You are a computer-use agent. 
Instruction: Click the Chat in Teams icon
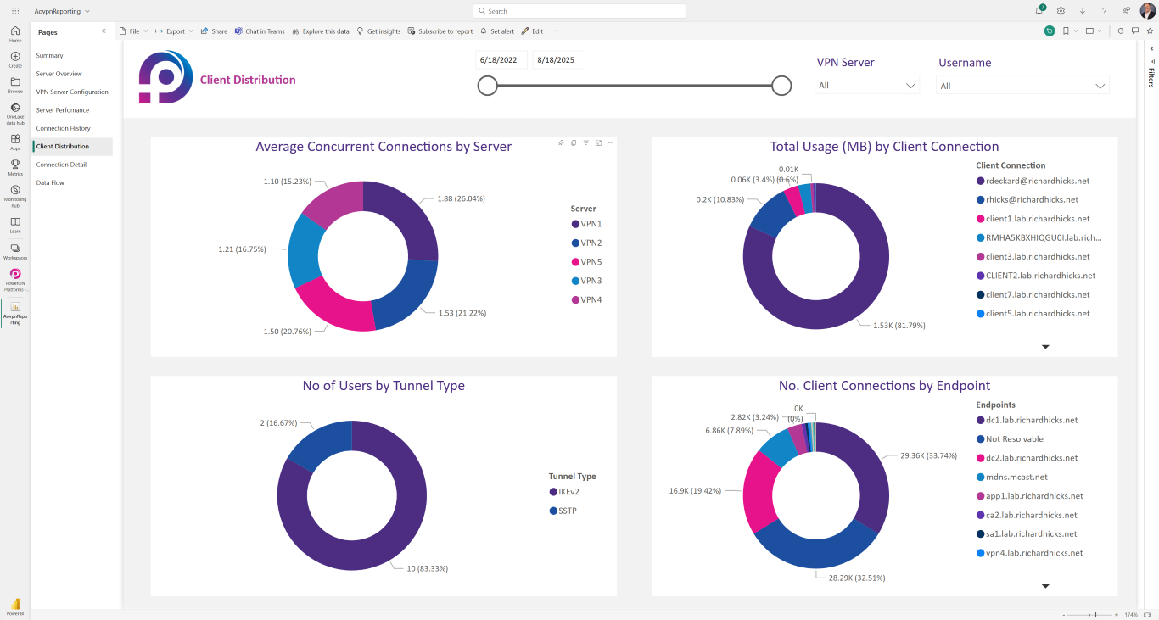[x=260, y=31]
